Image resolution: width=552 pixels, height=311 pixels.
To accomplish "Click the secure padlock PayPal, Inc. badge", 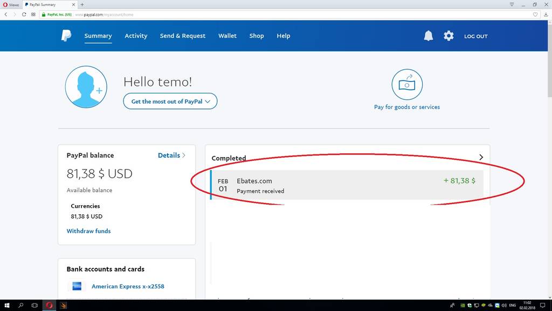I will tap(57, 15).
